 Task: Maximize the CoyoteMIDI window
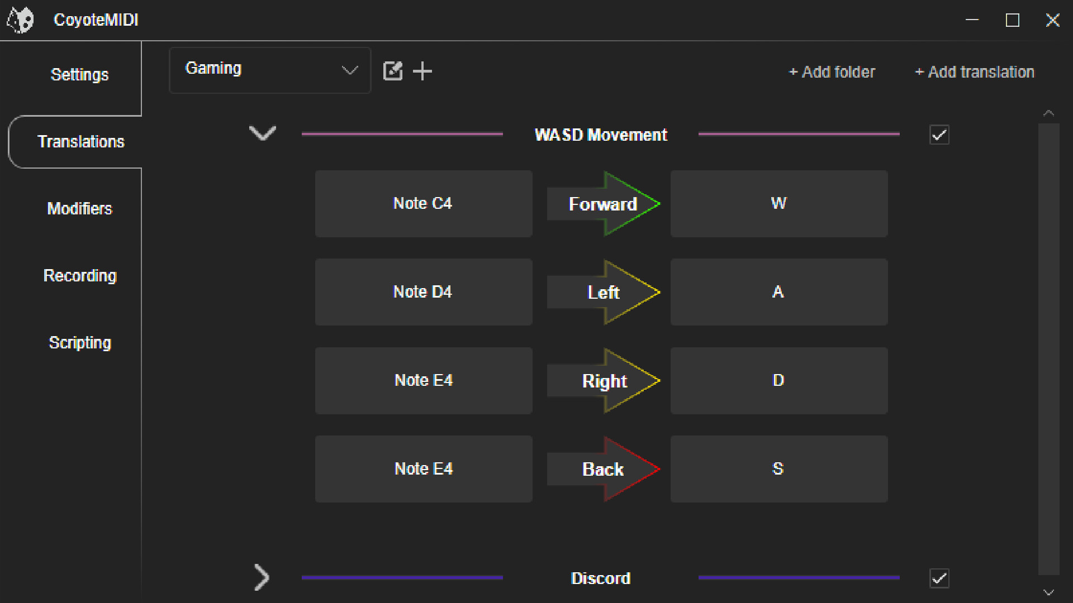[x=1013, y=20]
